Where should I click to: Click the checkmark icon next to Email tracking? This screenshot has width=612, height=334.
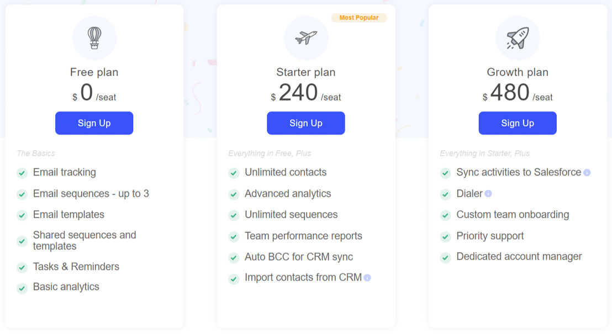coord(22,173)
